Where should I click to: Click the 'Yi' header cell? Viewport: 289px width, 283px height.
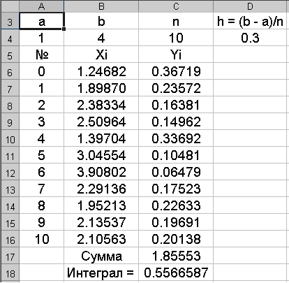pyautogui.click(x=176, y=55)
